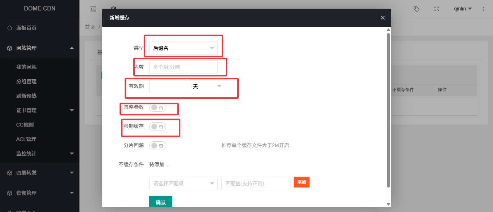The width and height of the screenshot is (493, 212).
Task: Click the 面板首页 home icon
Action: 10,28
